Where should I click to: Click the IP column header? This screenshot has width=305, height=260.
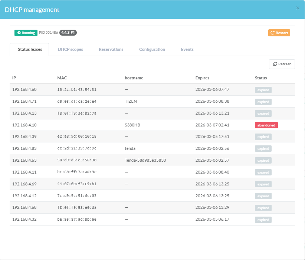pyautogui.click(x=14, y=78)
